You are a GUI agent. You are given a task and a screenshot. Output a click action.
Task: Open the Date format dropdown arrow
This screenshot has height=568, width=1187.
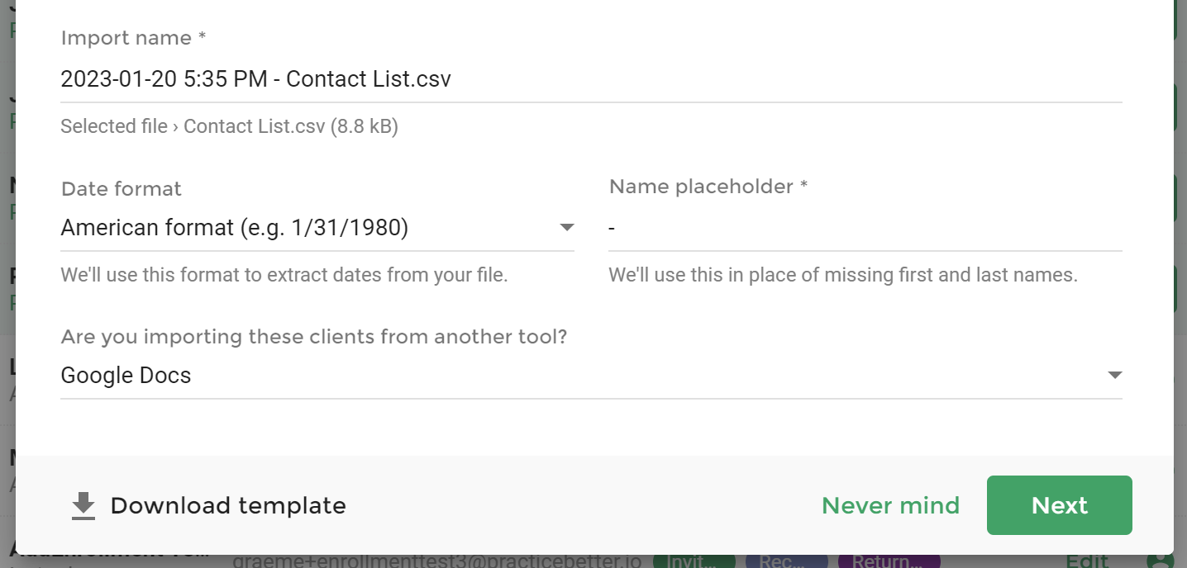pos(566,227)
